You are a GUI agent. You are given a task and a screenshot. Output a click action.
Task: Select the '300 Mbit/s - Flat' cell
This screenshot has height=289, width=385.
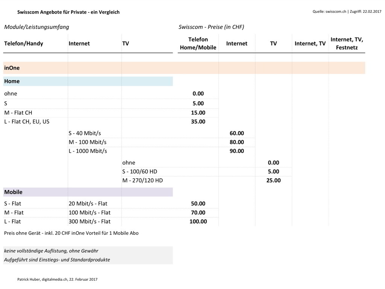[x=89, y=221]
